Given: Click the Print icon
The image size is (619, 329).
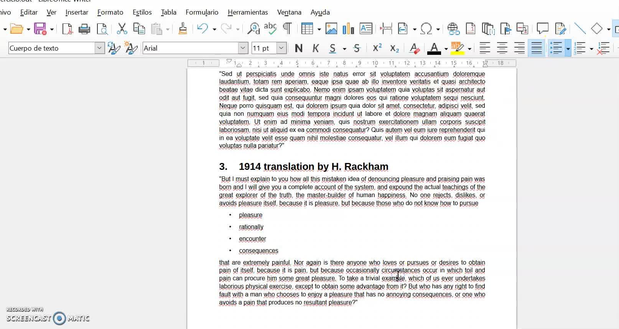Looking at the screenshot, I should (84, 29).
